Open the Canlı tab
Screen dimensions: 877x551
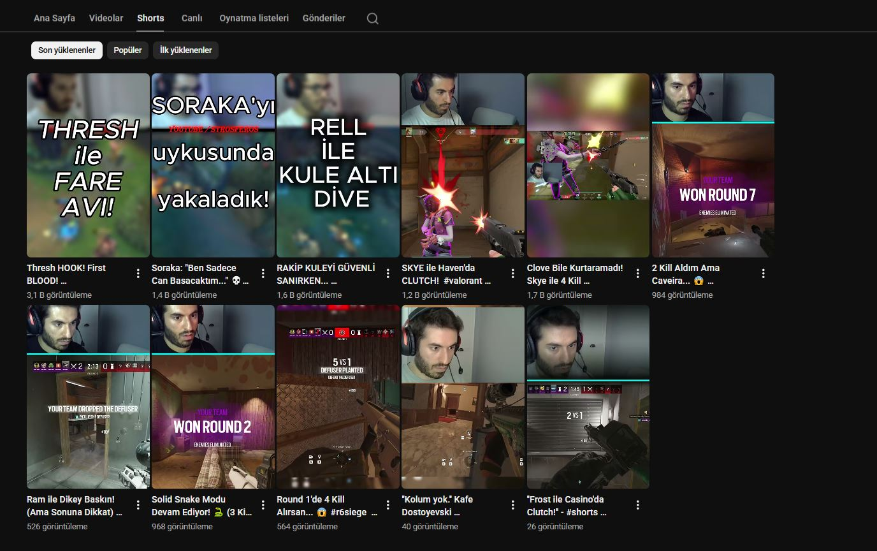(192, 18)
